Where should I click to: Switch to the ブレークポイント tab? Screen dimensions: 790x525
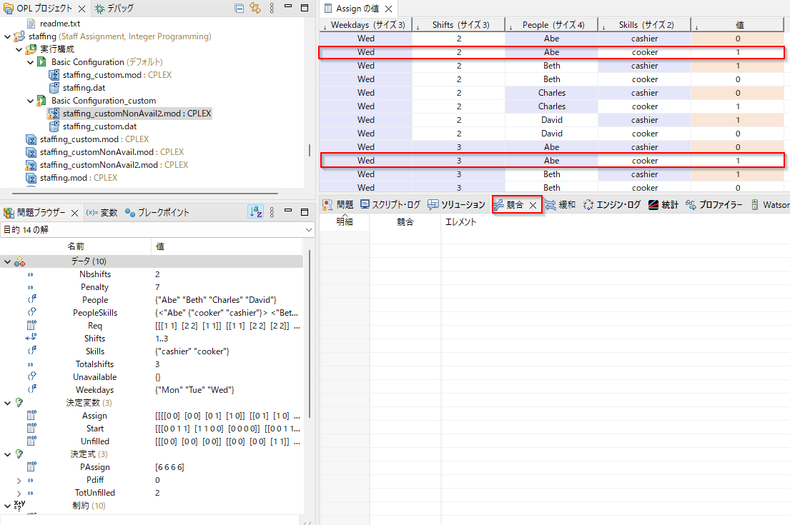click(x=158, y=212)
